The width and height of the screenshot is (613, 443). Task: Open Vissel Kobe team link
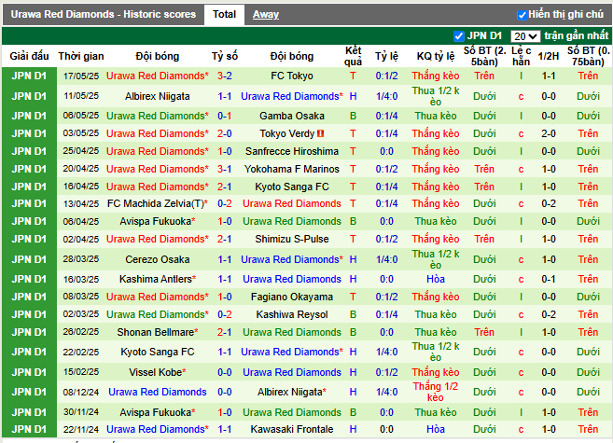point(158,372)
